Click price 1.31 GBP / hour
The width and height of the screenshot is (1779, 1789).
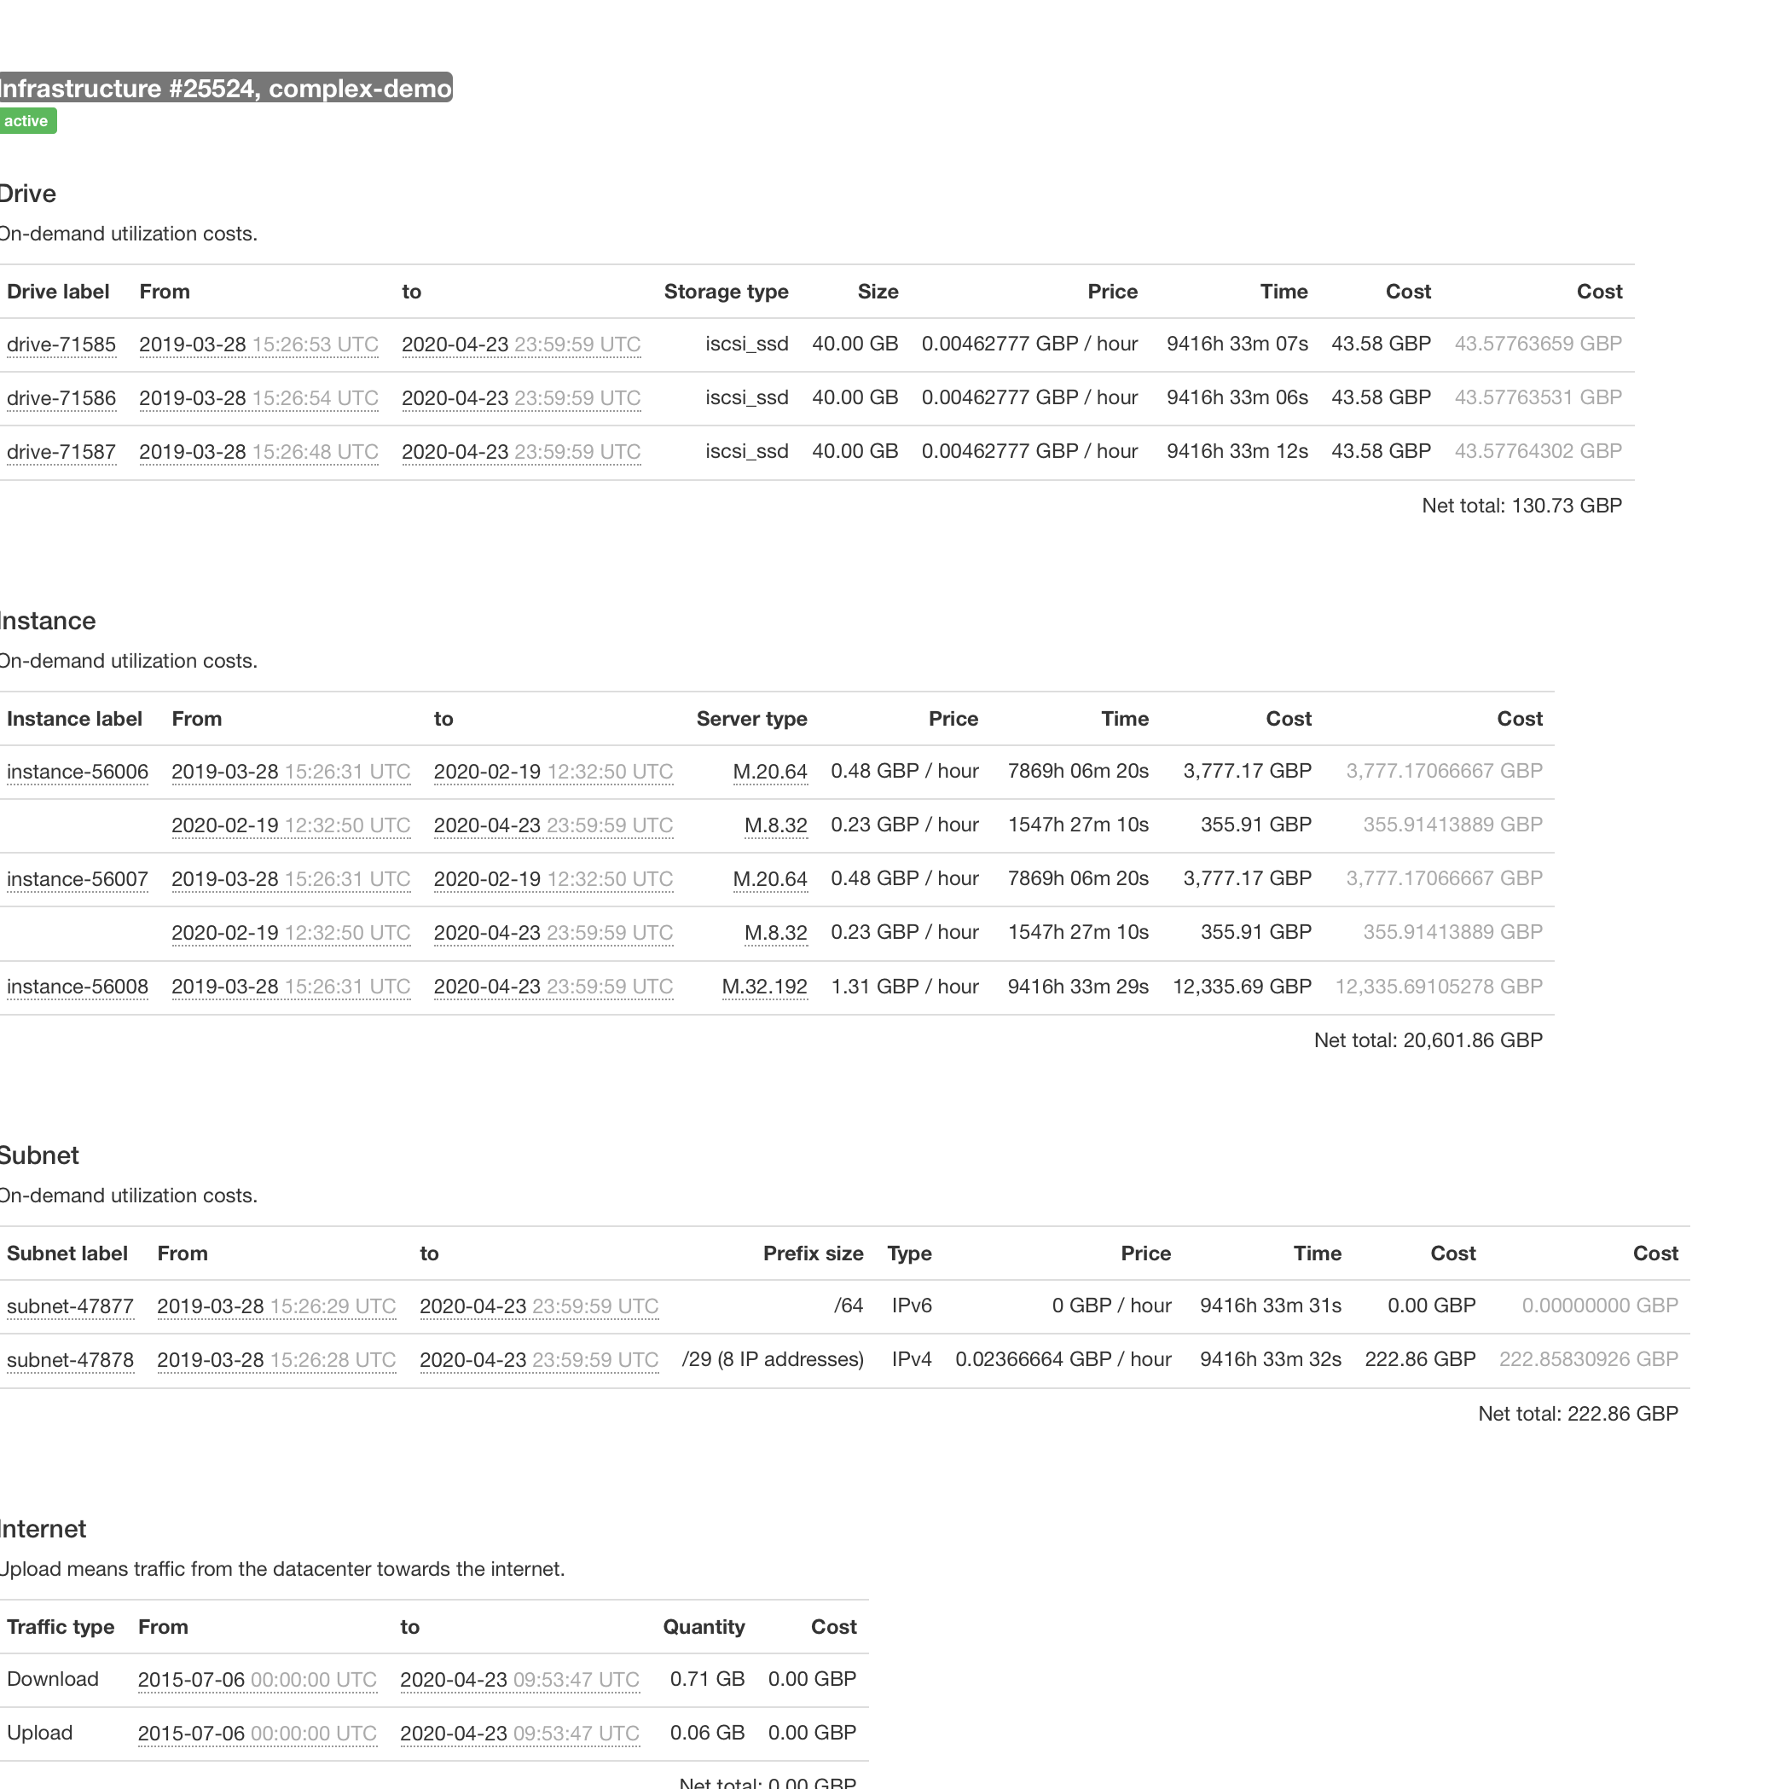point(905,987)
